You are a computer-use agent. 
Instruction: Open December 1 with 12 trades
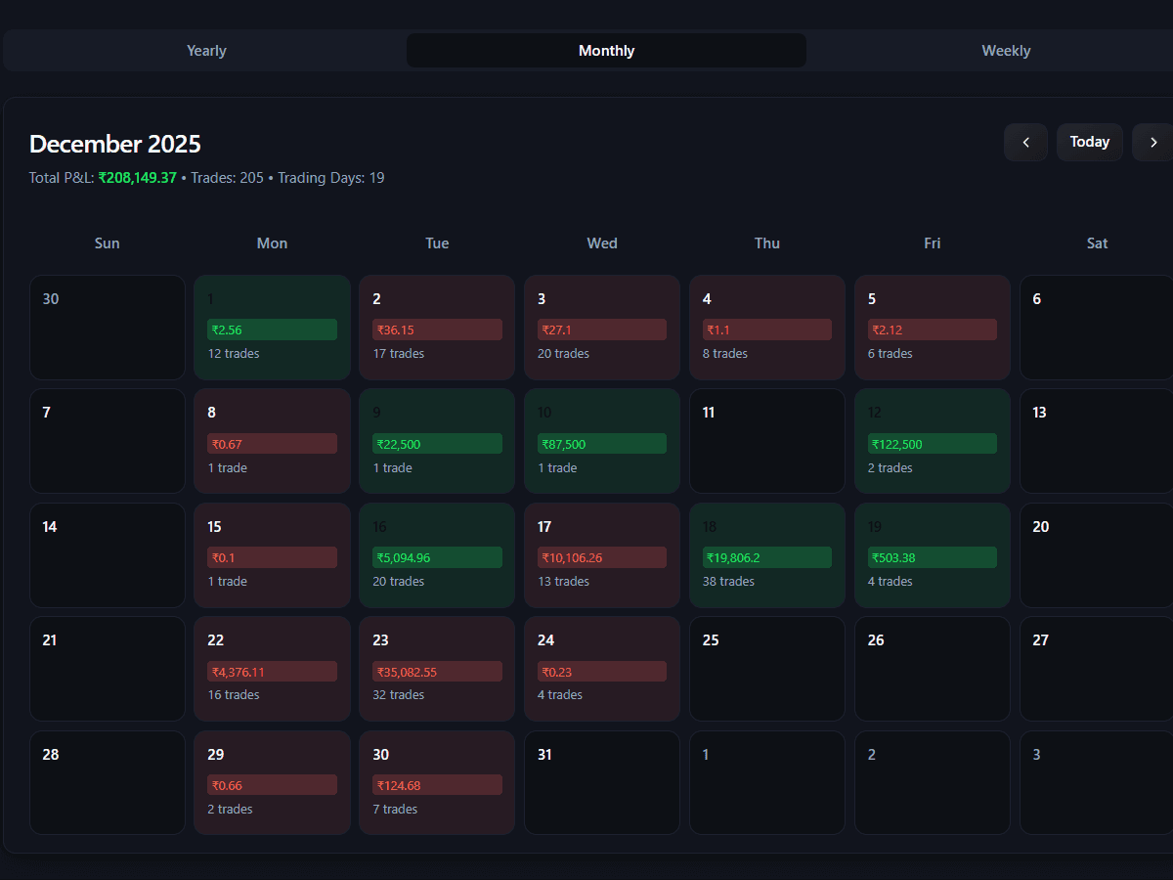[272, 327]
